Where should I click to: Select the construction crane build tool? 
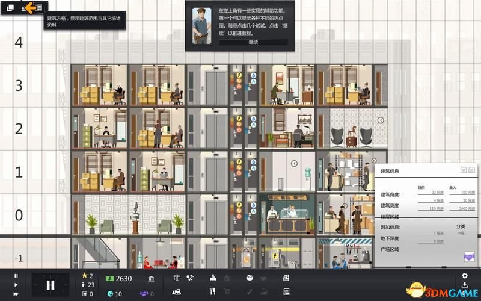[176, 278]
